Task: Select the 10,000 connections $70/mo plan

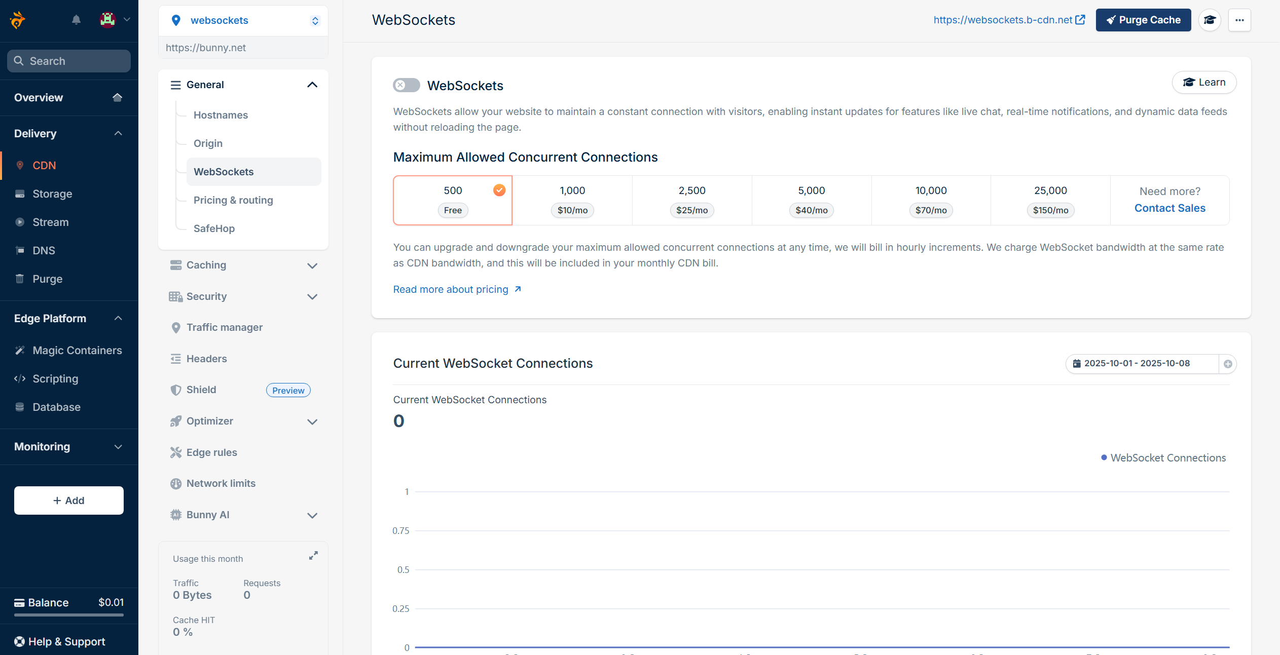Action: 931,200
